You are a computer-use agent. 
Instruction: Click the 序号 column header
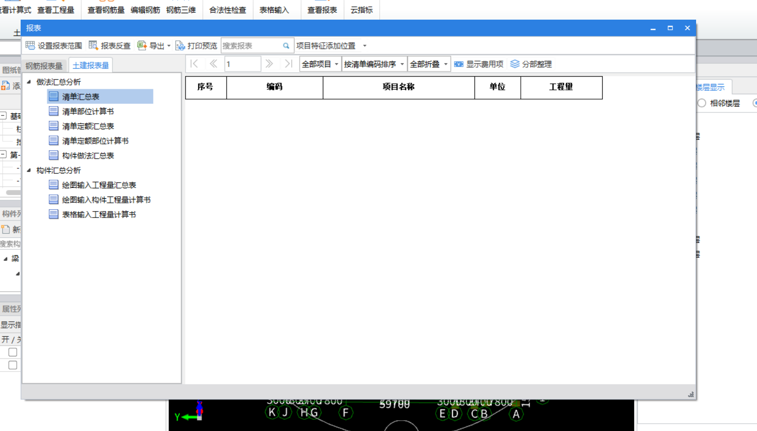click(x=206, y=87)
